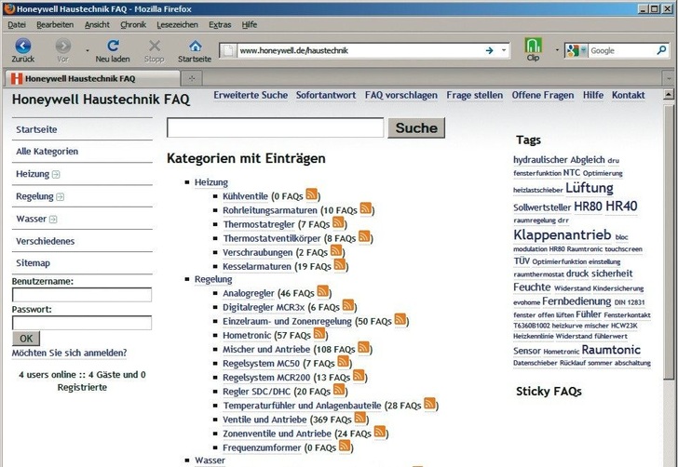Viewport: 678px width, 467px height.
Task: Expand the Regelung sidebar category
Action: (61, 197)
